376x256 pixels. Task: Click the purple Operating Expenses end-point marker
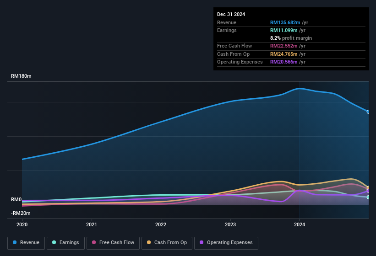[x=368, y=191]
